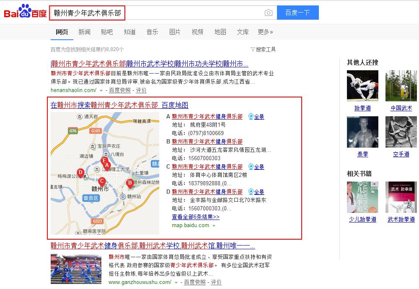
Task: Click map marker C
Action: coord(101,182)
